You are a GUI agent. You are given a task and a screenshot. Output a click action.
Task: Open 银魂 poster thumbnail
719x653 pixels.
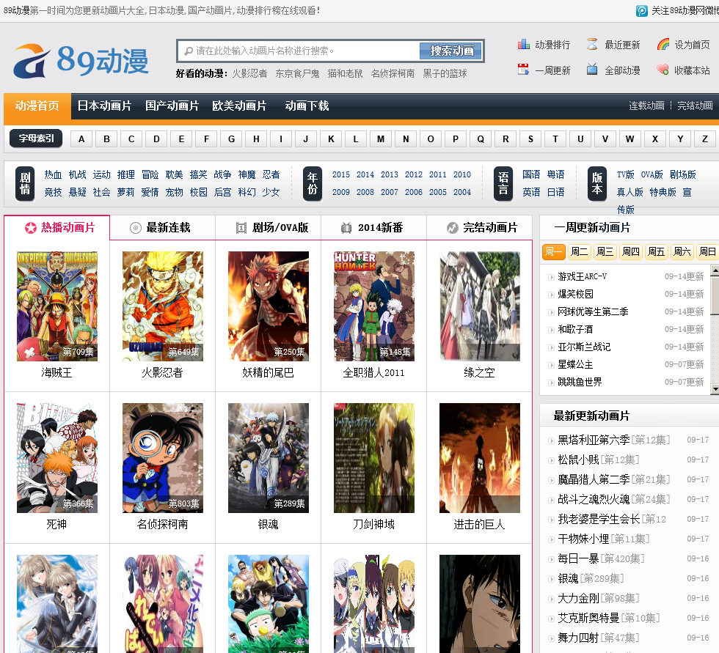[269, 458]
